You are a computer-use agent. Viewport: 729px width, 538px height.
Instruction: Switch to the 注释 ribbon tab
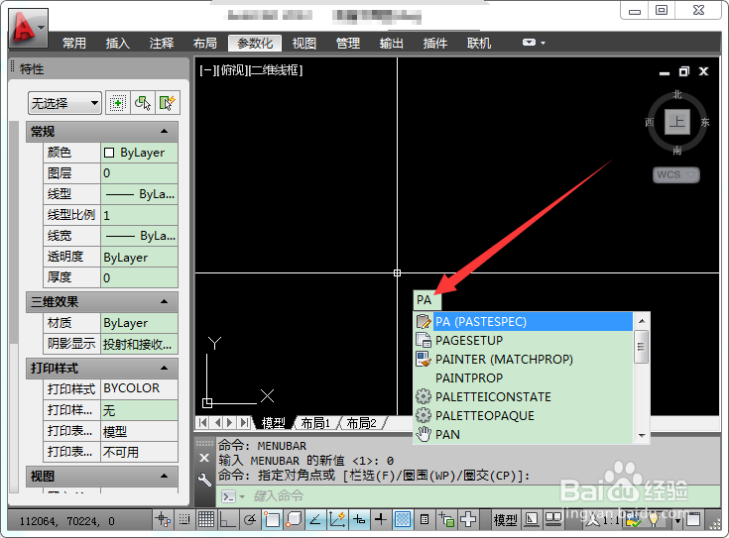[x=162, y=44]
